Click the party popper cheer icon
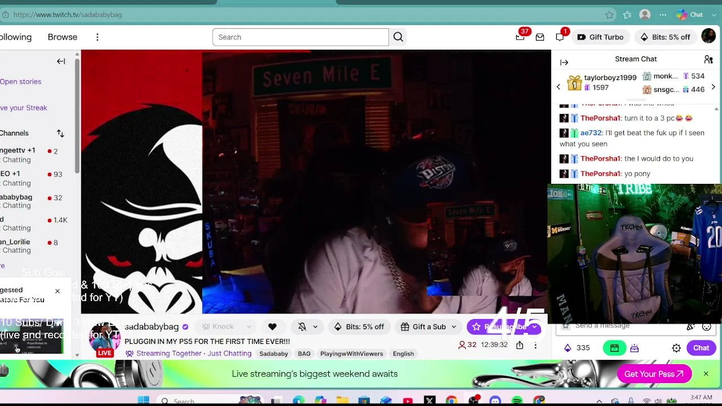Viewport: 722px width, 406px height. click(x=690, y=326)
